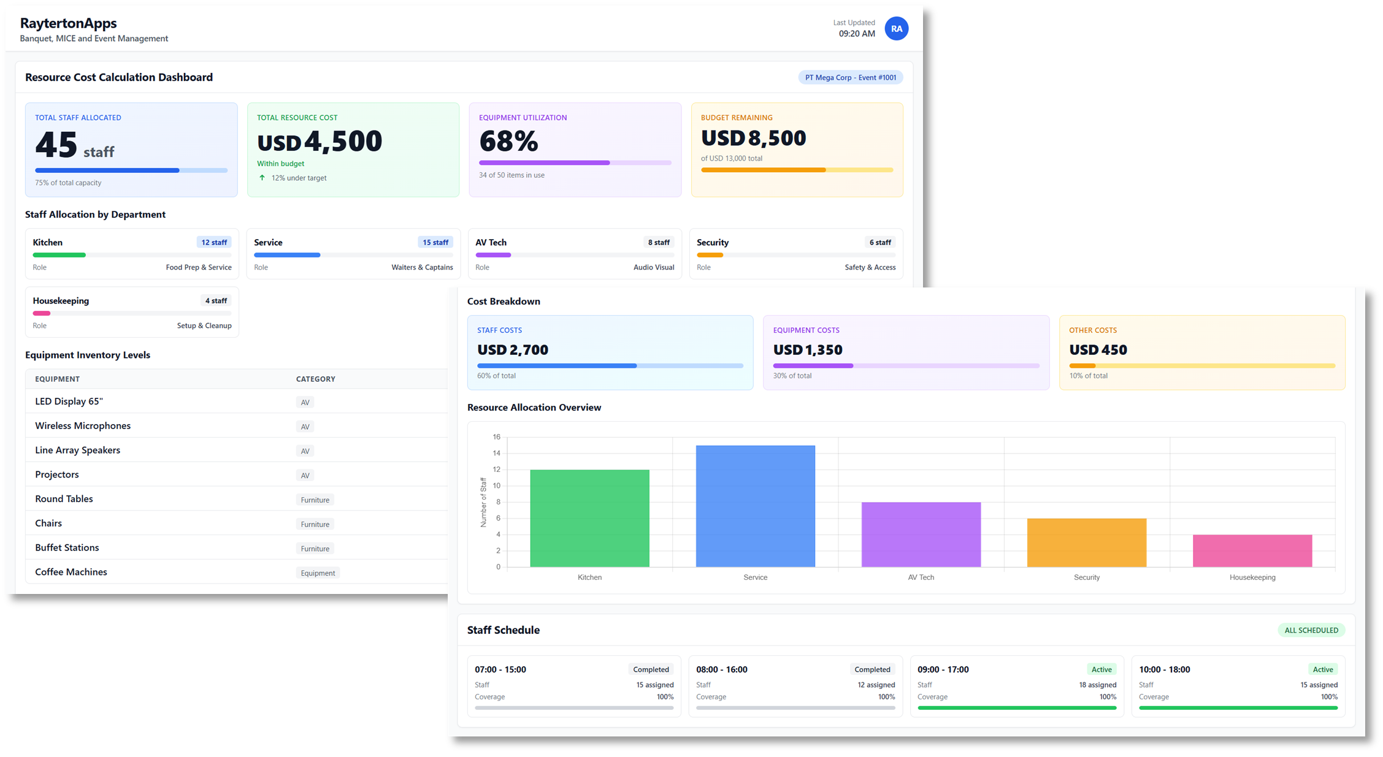Click Completed badge on 07:00 - 15:00 shift
Viewport: 1383px width, 757px height.
point(651,670)
